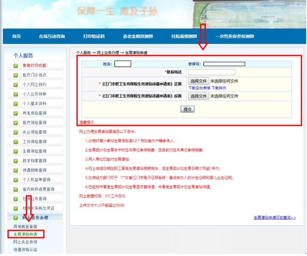This screenshot has width=307, height=256.
Task: Open 生育保险查询 in the sidebar
Action: click(x=34, y=151)
